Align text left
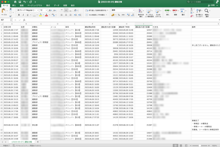 click(x=62, y=15)
